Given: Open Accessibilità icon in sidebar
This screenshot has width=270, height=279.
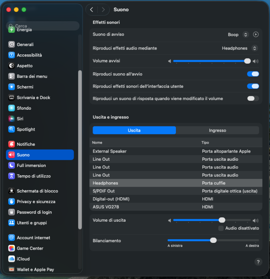Looking at the screenshot, I should pyautogui.click(x=12, y=55).
